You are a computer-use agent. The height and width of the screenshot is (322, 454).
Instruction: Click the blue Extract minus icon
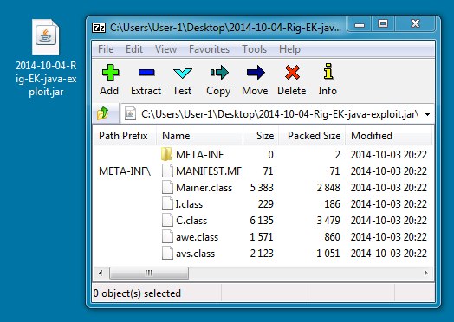pos(146,73)
